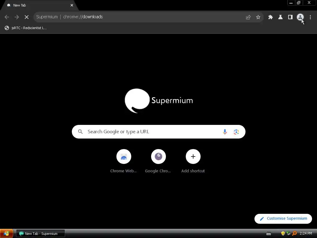The width and height of the screenshot is (317, 238).
Task: Toggle the side panel icon
Action: tap(290, 17)
